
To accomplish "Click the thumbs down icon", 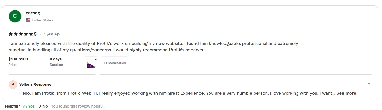I will (40, 106).
